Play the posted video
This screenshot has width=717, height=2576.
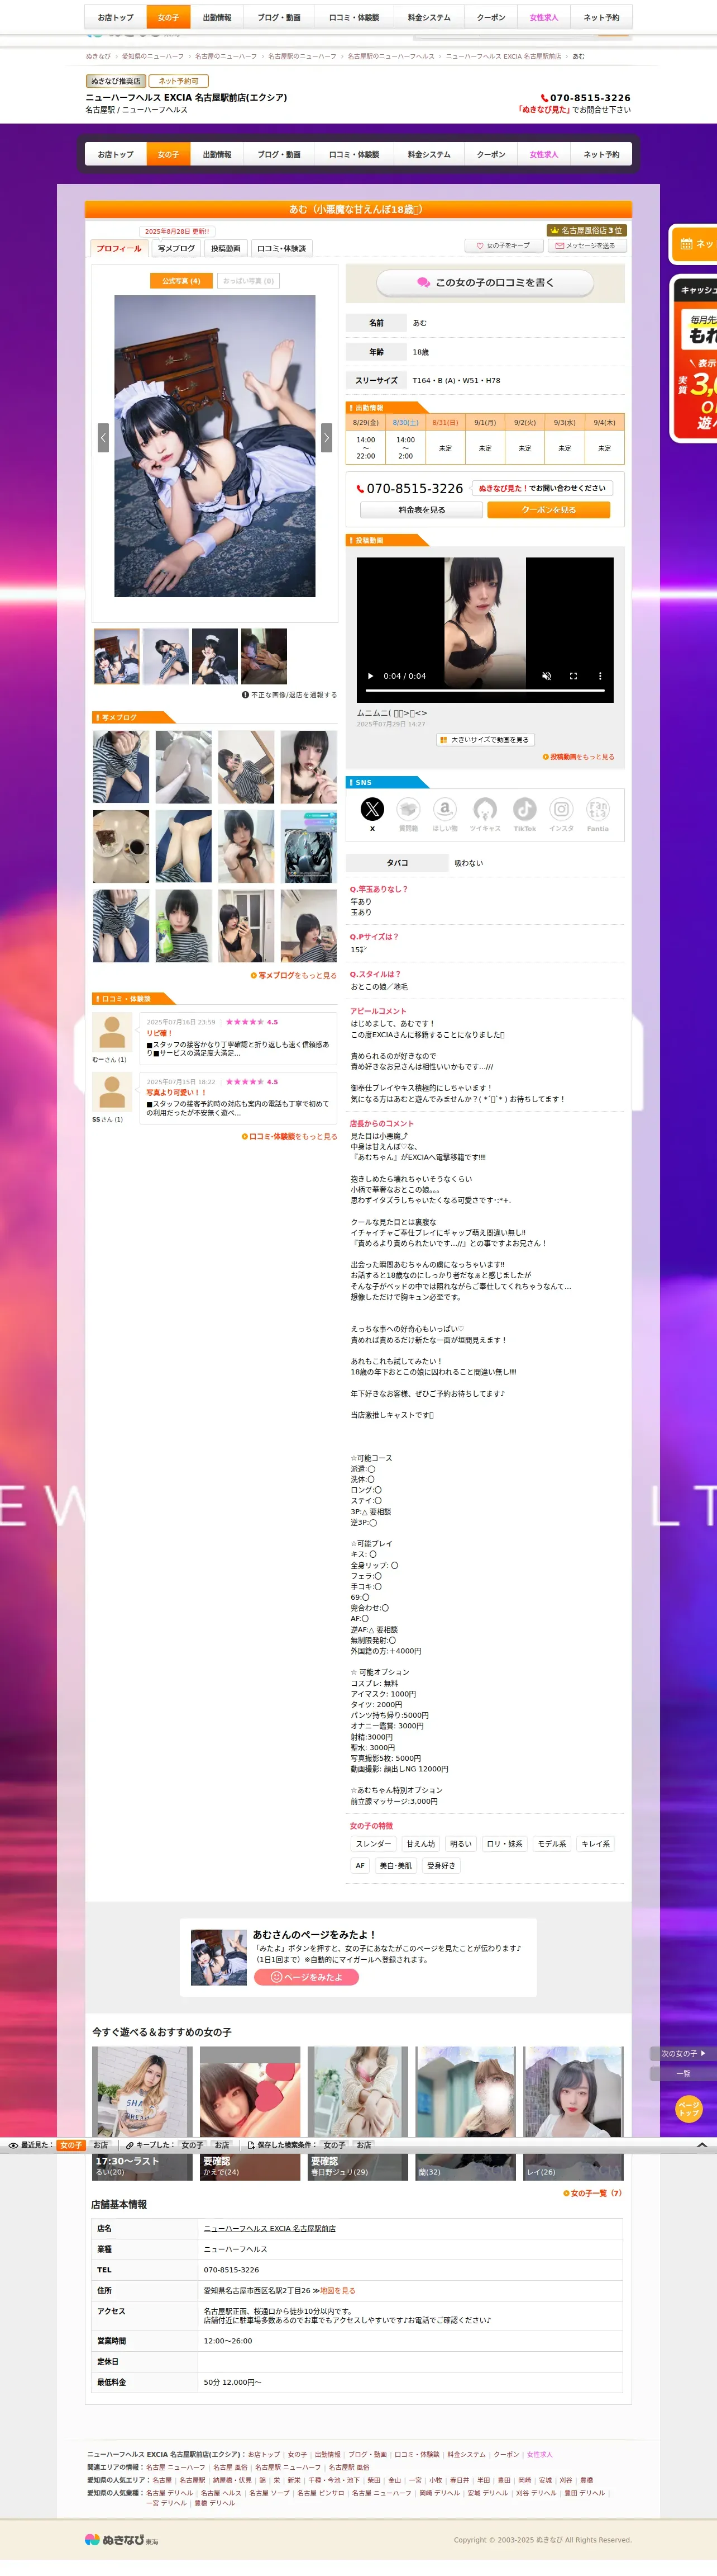(x=370, y=676)
